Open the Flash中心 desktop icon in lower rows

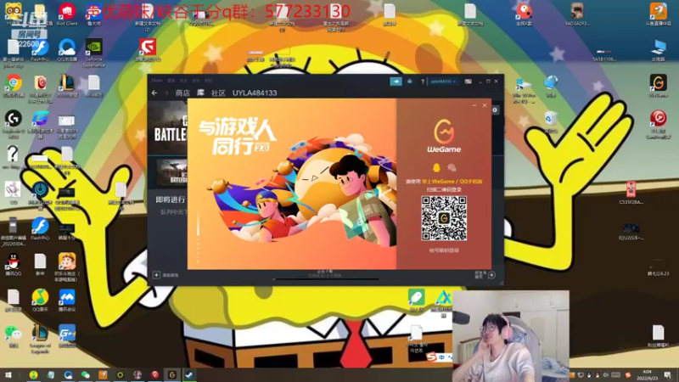(x=40, y=228)
